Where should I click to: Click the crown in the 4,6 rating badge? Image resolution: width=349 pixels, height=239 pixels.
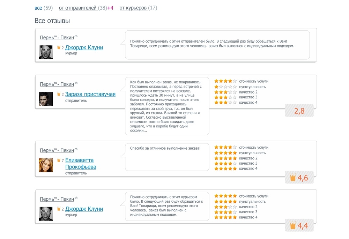point(293,177)
